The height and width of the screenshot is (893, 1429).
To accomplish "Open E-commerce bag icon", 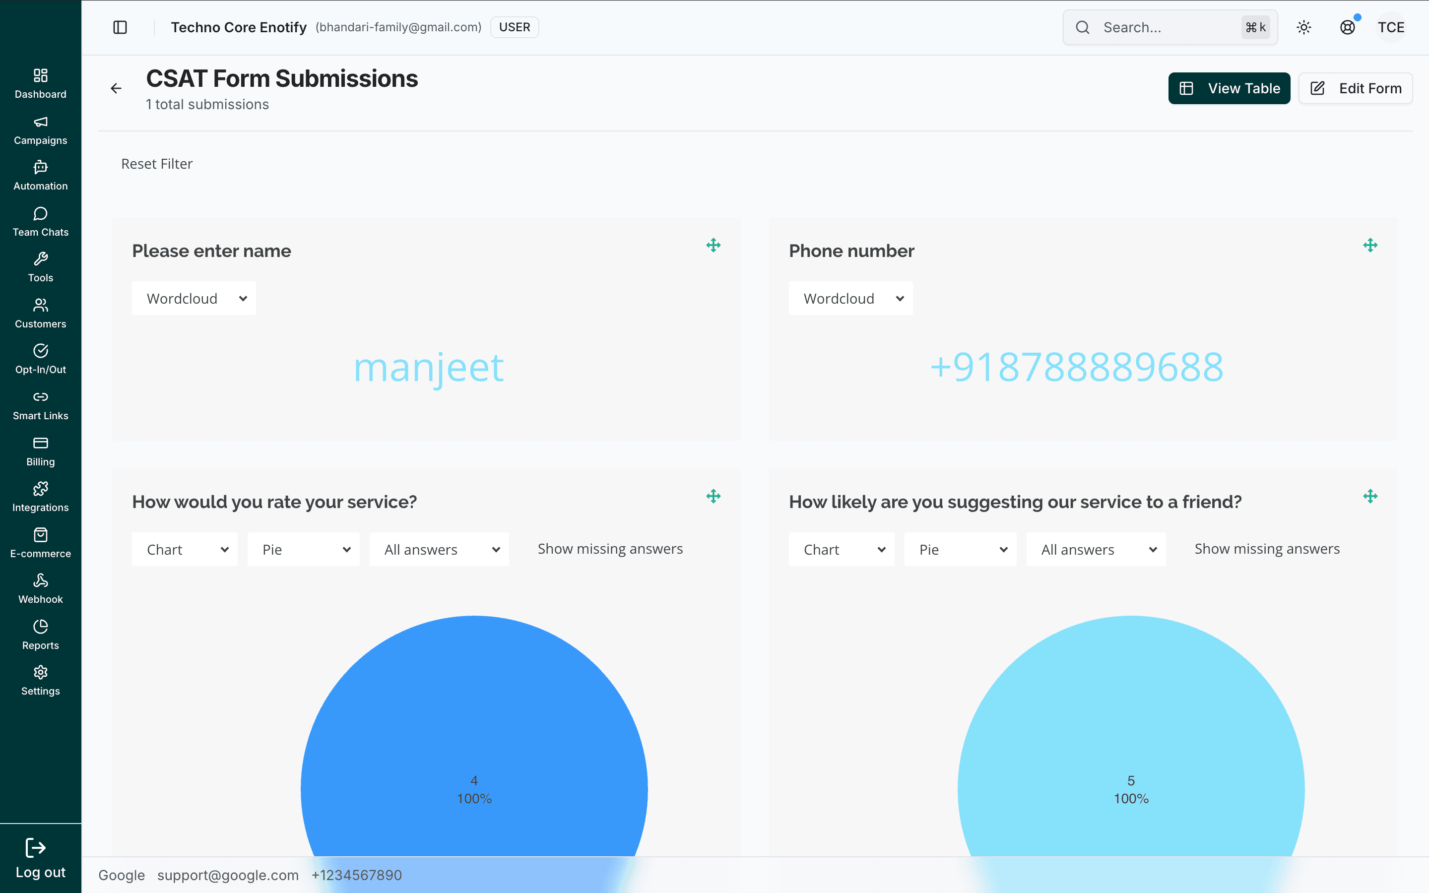I will (x=40, y=534).
